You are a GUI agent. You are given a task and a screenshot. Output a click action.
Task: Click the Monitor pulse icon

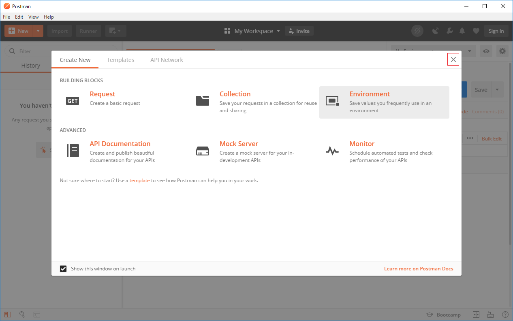[x=332, y=151]
